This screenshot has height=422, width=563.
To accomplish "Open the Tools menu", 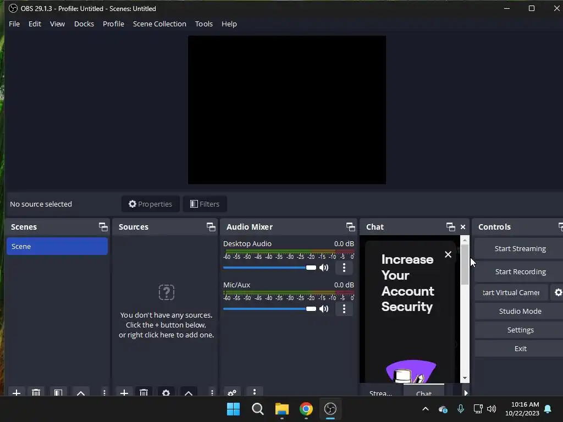I will tap(203, 24).
